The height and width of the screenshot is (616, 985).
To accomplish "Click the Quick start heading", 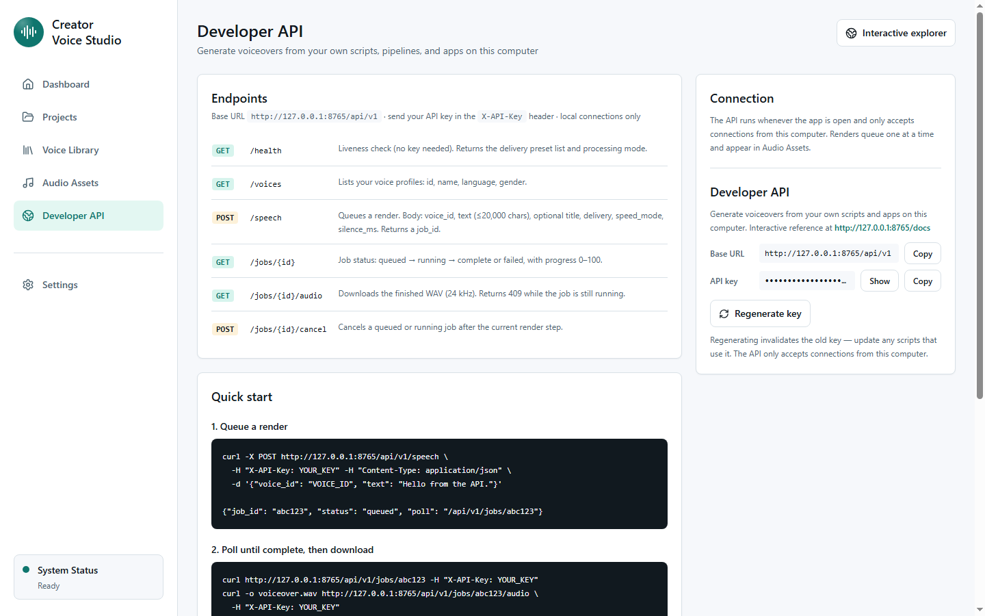I will 241,397.
